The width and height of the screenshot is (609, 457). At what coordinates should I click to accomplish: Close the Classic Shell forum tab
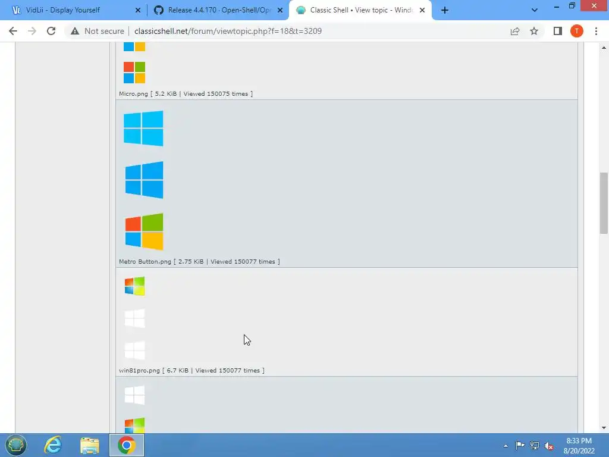422,10
